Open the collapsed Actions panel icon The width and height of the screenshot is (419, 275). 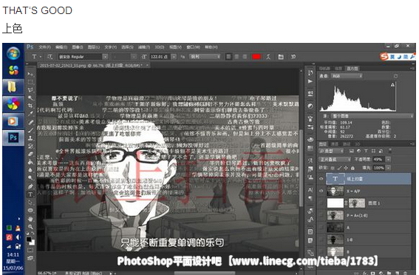(x=310, y=81)
